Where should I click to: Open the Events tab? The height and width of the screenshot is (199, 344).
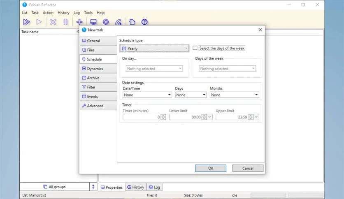click(x=98, y=97)
